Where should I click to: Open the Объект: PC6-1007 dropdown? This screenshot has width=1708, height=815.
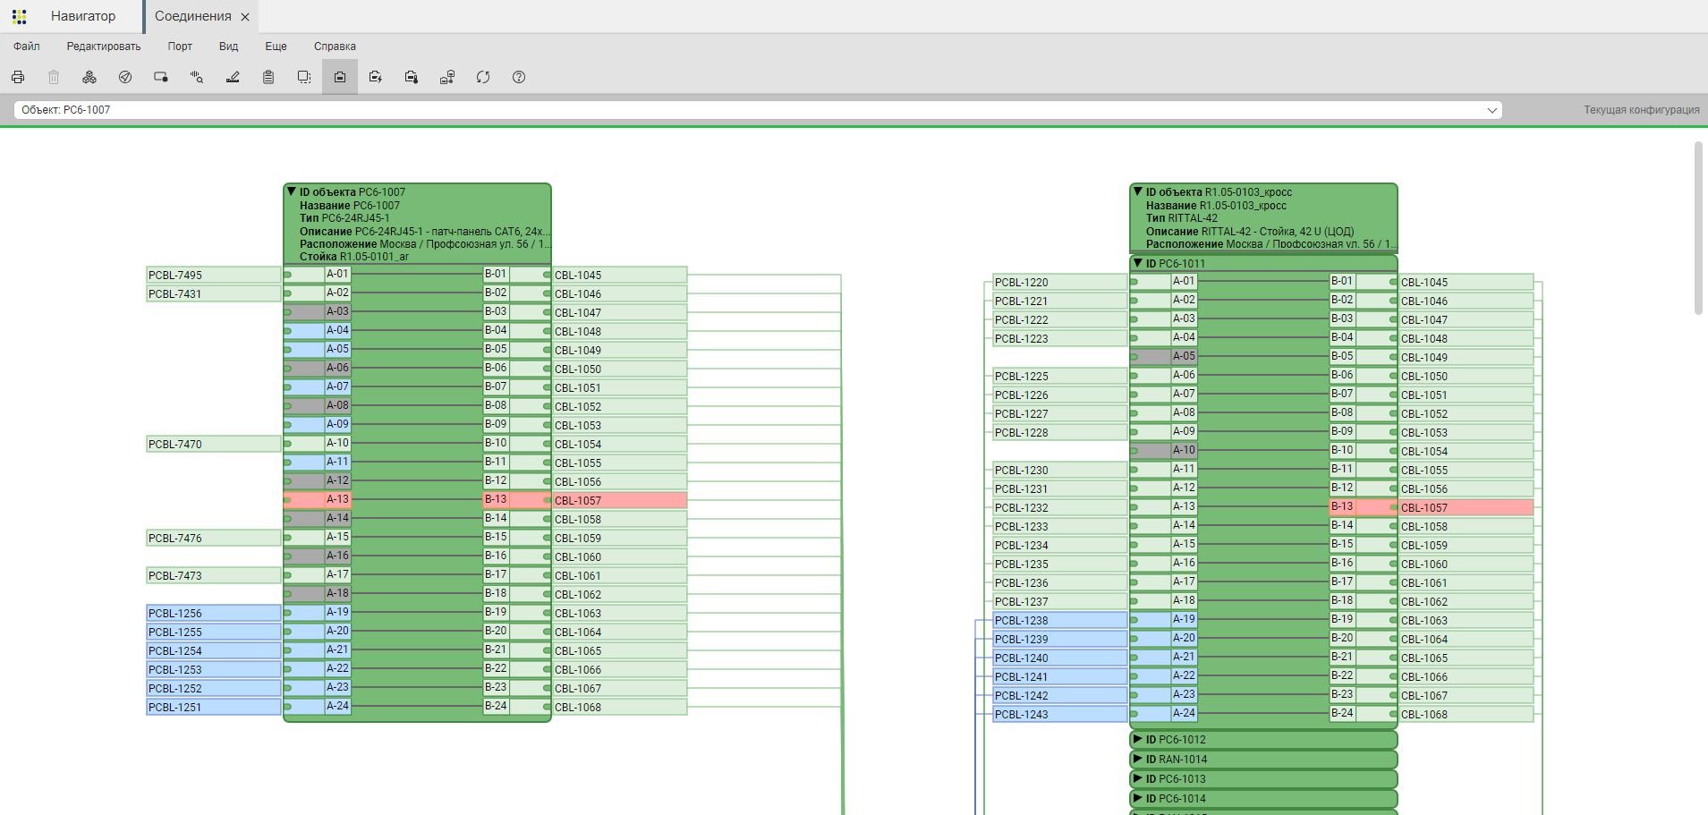1491,110
